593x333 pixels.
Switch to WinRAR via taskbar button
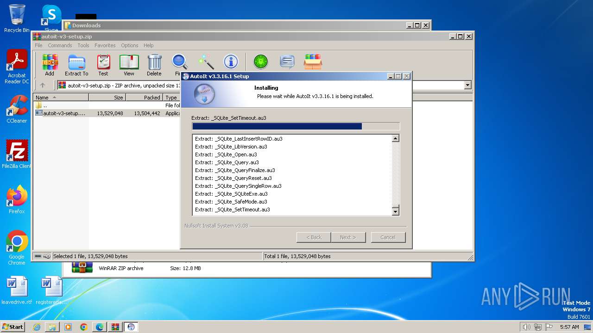[115, 327]
